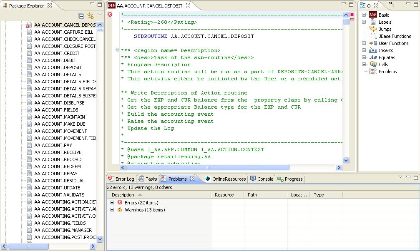
Task: Click the Collapse All icon in Package Explorer
Action: click(81, 15)
